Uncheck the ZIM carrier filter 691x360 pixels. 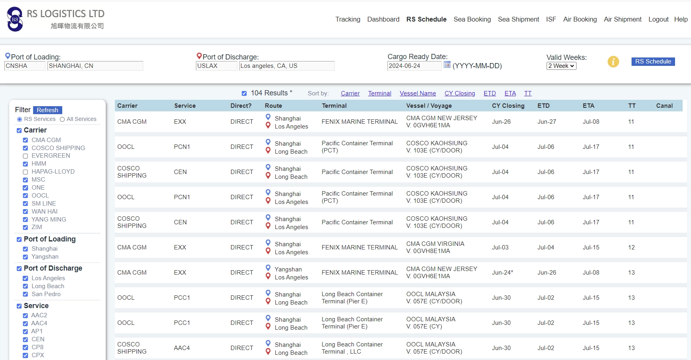click(x=26, y=227)
